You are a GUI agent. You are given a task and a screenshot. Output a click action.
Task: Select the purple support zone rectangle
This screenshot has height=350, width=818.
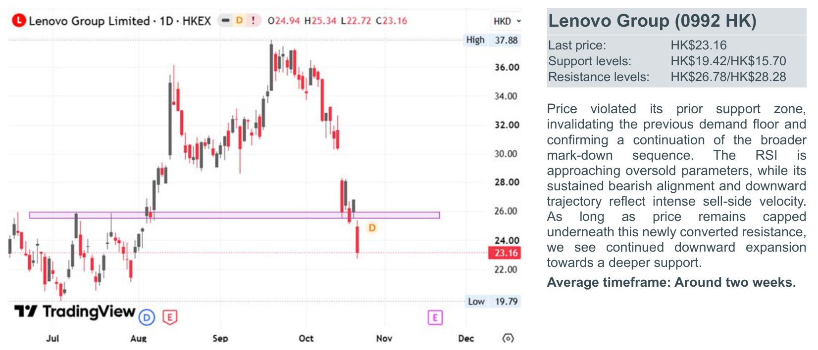234,215
